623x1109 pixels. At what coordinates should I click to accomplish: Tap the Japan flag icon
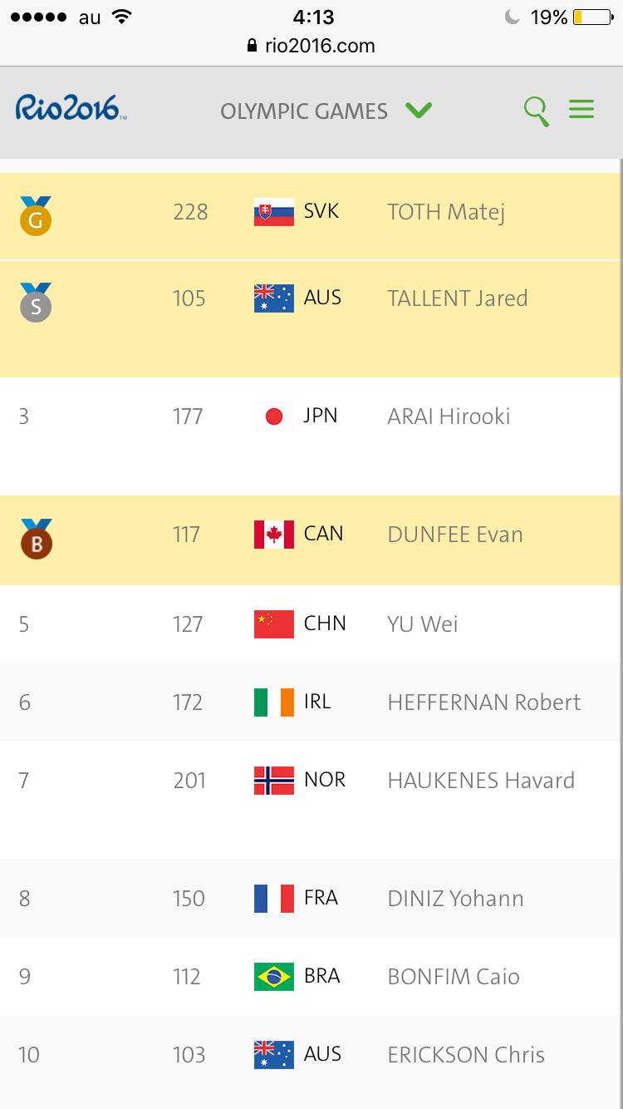point(274,416)
